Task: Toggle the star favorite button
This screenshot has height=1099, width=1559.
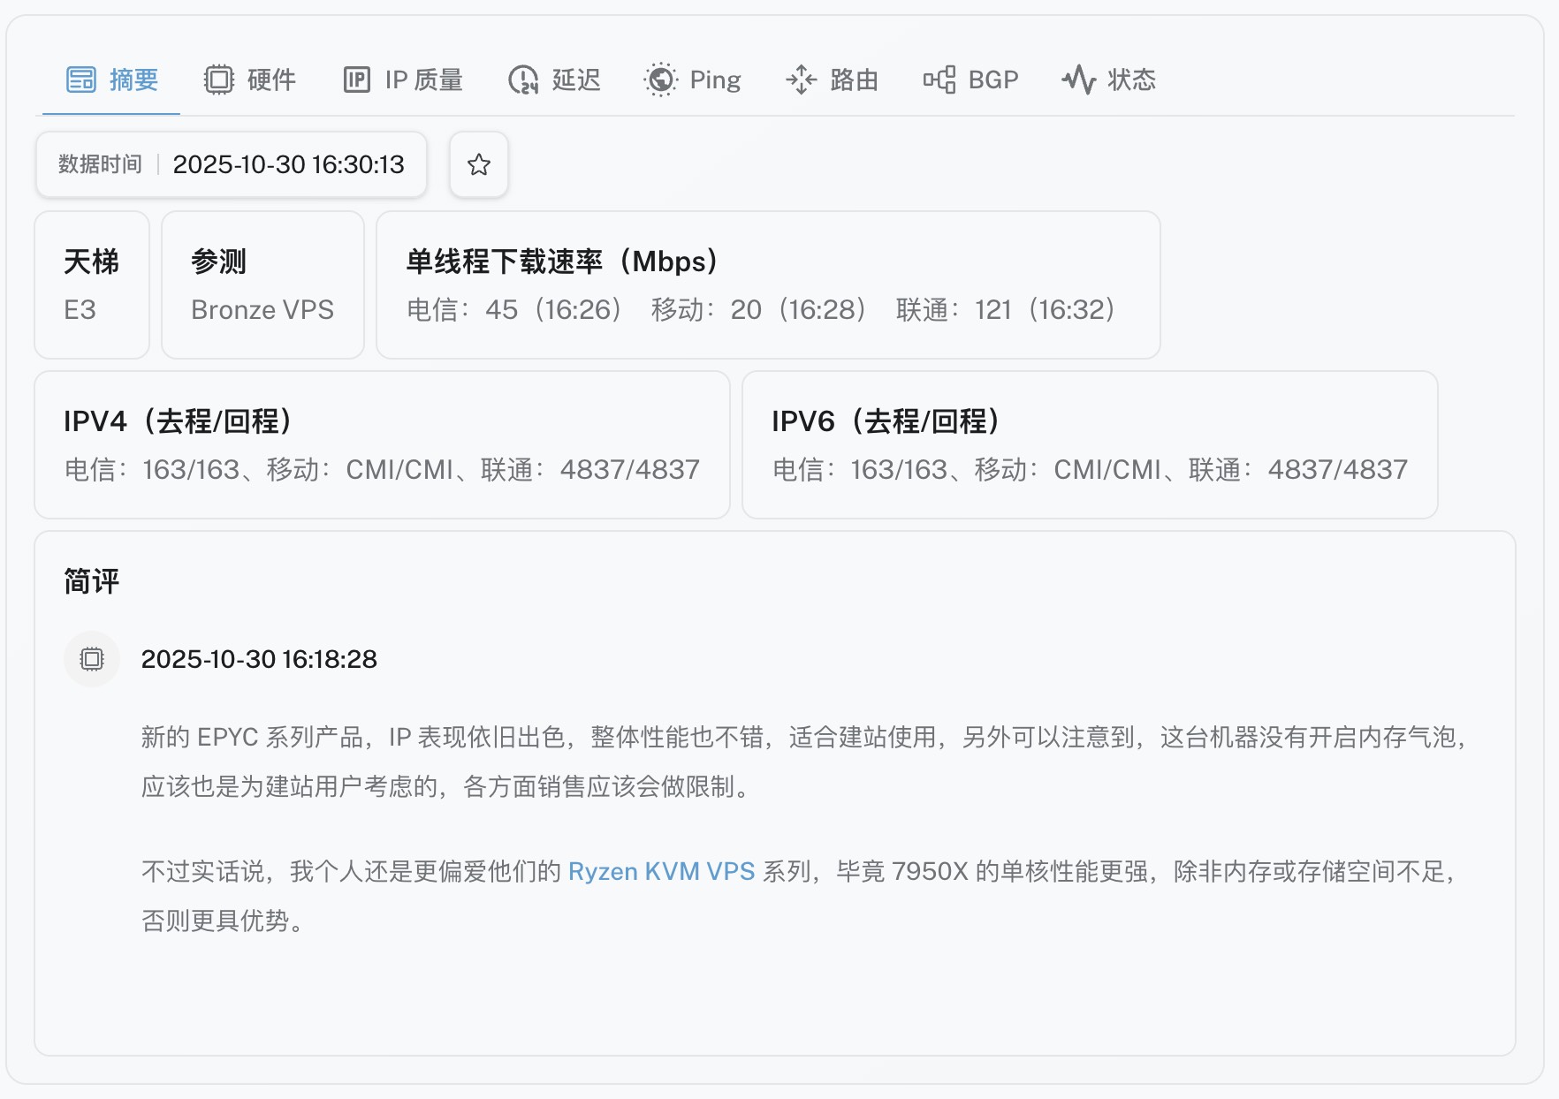Action: click(x=479, y=164)
